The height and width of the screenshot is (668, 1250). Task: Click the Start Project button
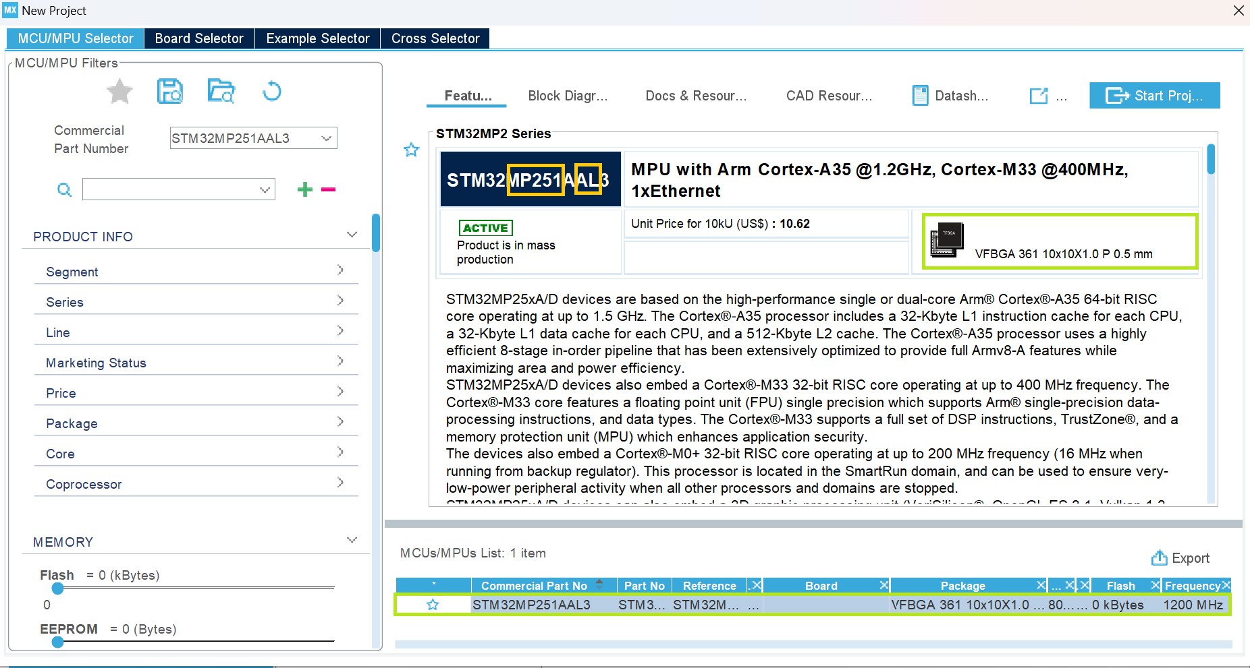(x=1154, y=96)
